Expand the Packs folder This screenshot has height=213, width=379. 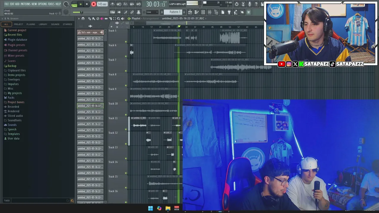click(x=11, y=98)
